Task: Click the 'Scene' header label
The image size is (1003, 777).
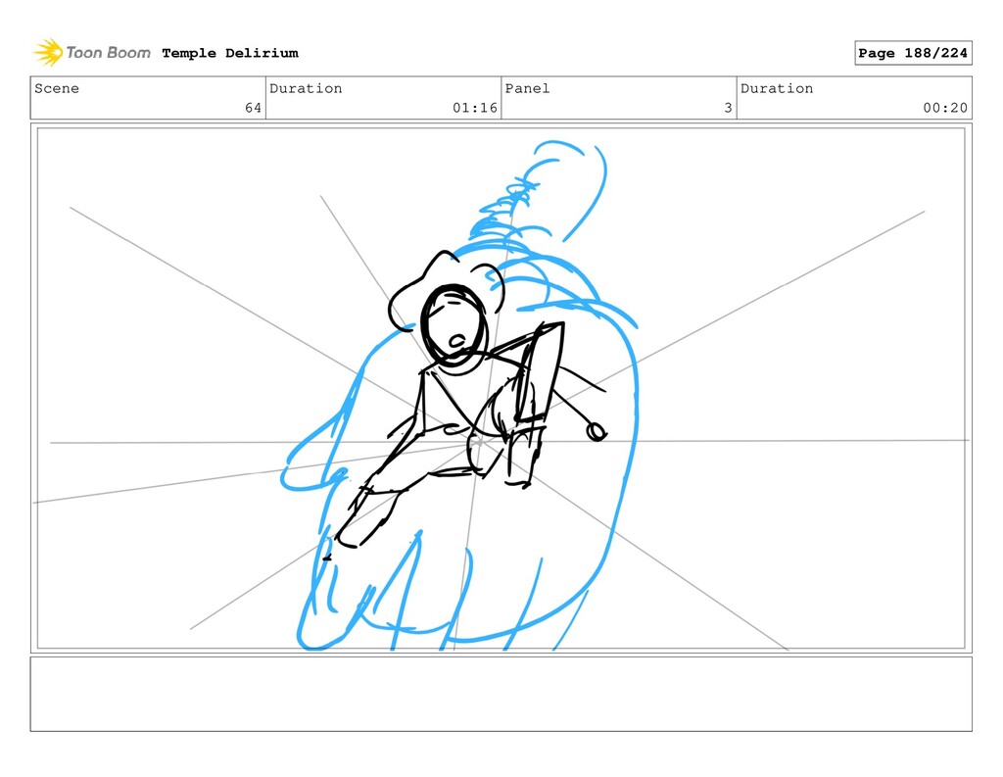Action: tap(57, 88)
